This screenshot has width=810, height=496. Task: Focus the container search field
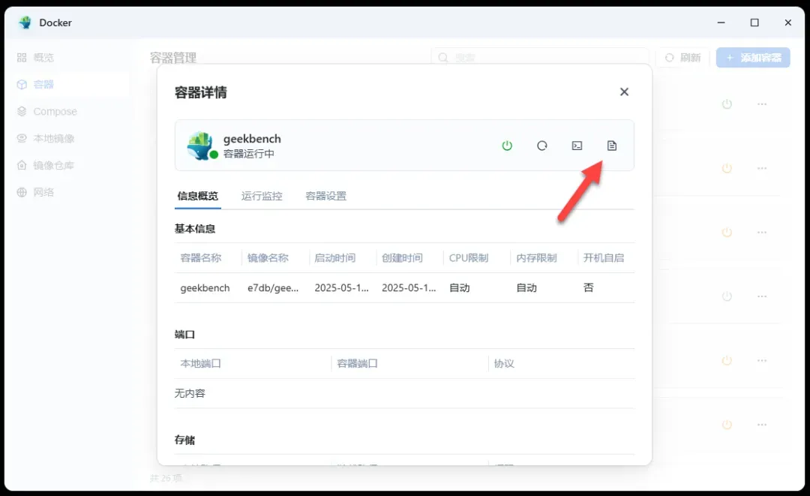click(x=540, y=58)
